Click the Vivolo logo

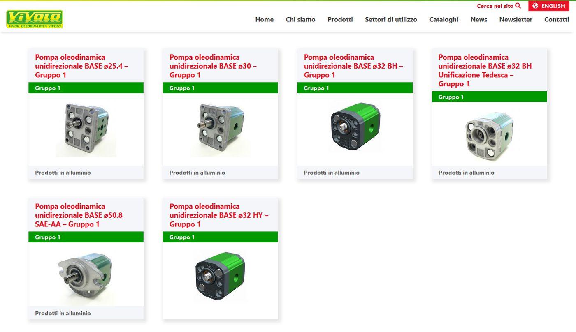point(35,19)
